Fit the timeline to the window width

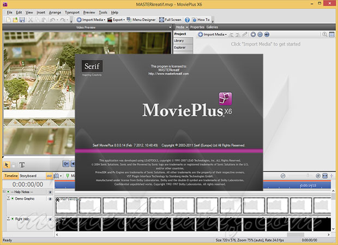coord(325,176)
